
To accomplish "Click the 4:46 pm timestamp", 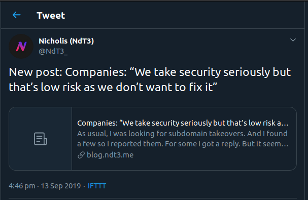I will (22, 186).
